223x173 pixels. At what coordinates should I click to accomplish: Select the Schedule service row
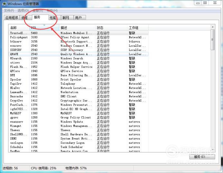tap(78, 147)
